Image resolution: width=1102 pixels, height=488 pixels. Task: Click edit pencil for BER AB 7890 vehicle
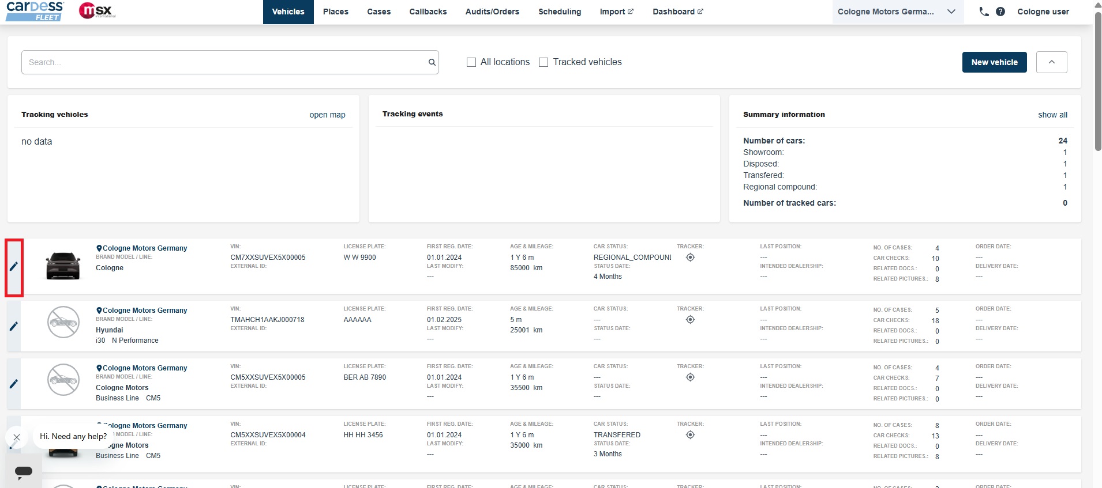pyautogui.click(x=14, y=384)
